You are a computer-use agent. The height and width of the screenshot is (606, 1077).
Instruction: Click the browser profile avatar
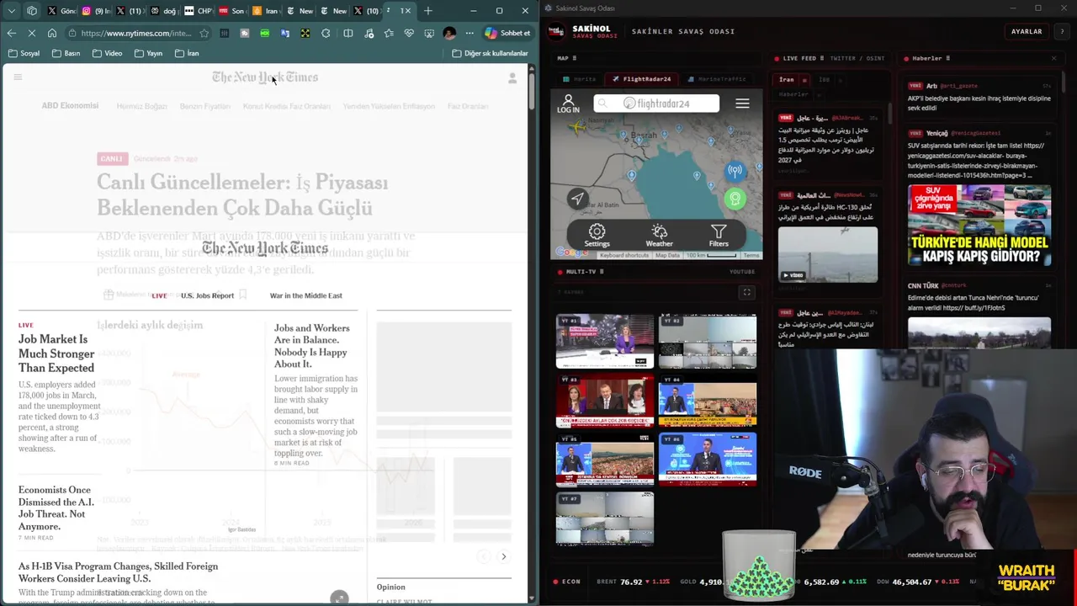(449, 33)
